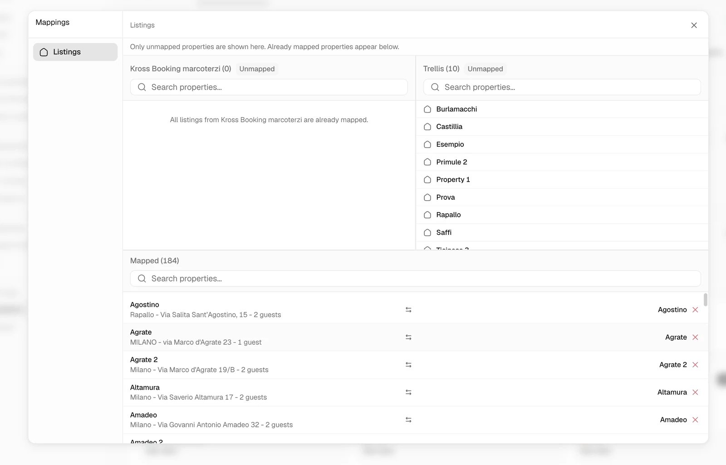Focus the Kross Booking search properties field

tap(269, 87)
